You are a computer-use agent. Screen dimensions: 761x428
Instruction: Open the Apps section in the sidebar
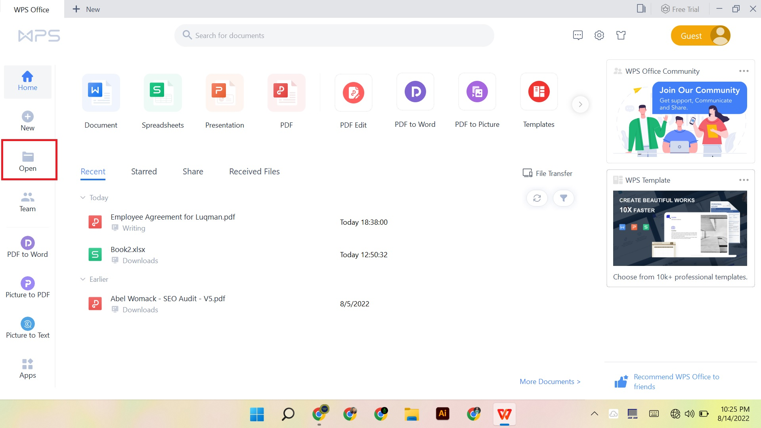[27, 368]
